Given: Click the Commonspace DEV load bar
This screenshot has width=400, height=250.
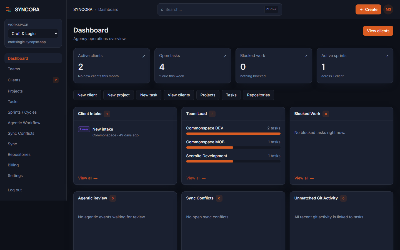Looking at the screenshot, I should (233, 134).
